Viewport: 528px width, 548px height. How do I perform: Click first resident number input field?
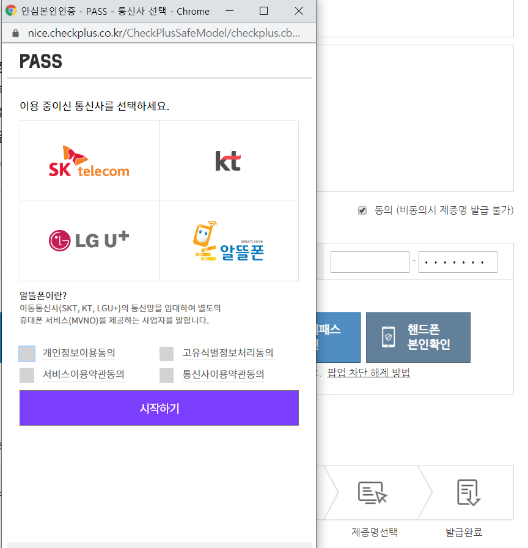[370, 262]
